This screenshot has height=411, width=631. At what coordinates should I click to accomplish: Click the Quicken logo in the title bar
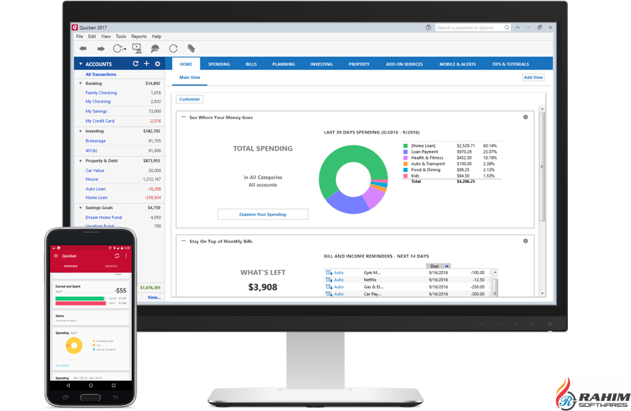coord(75,27)
